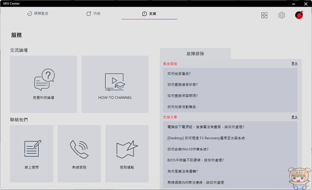Open 如何查詢維修狀態? article
Screen dimensions: 312x190
(182, 85)
